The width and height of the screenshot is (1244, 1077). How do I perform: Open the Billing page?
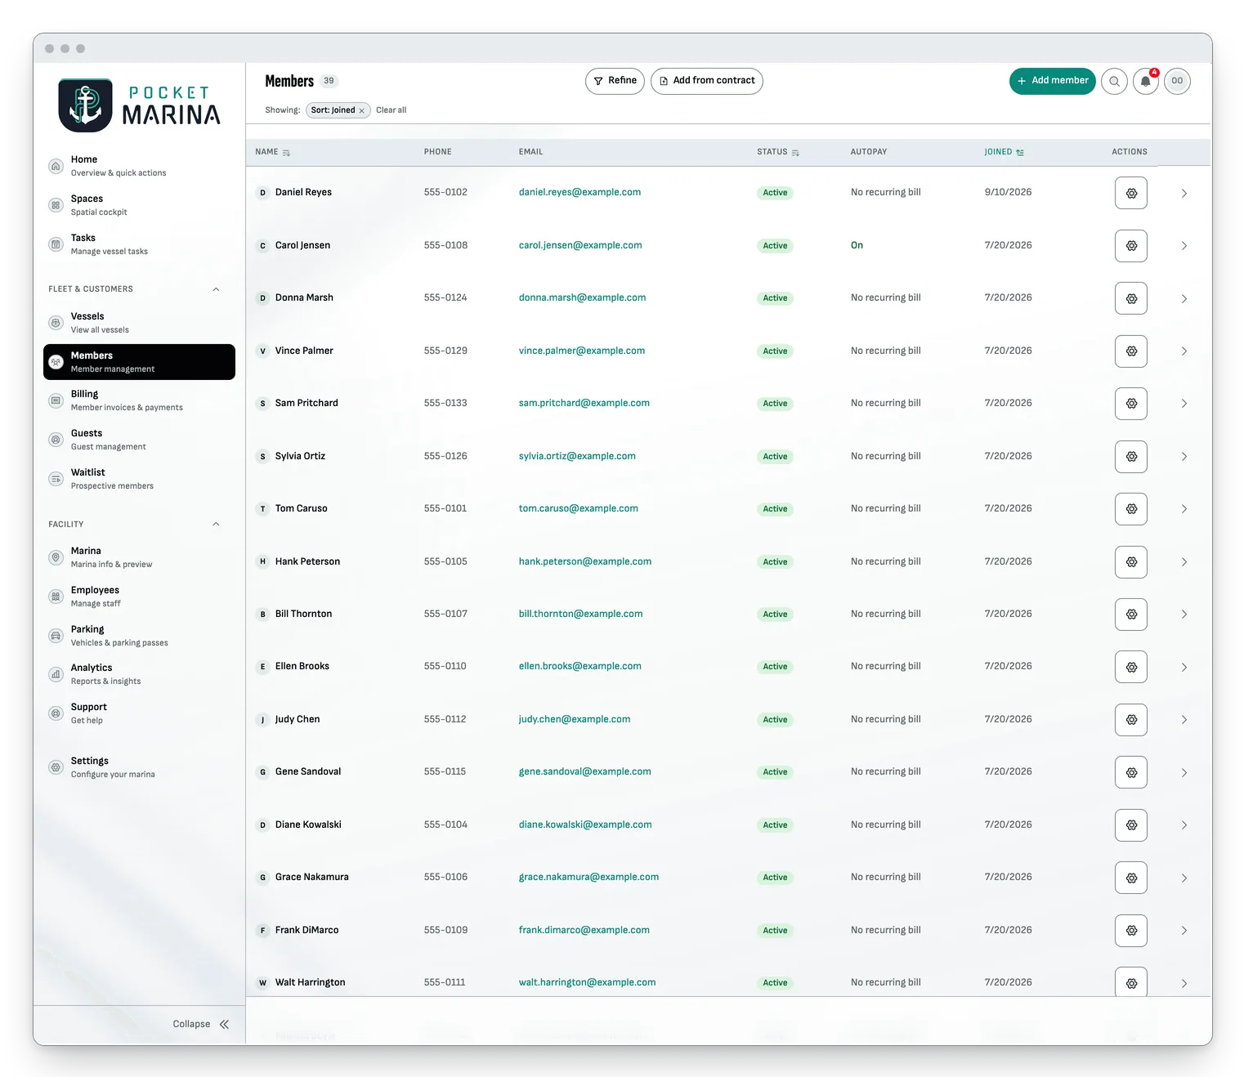pyautogui.click(x=139, y=400)
